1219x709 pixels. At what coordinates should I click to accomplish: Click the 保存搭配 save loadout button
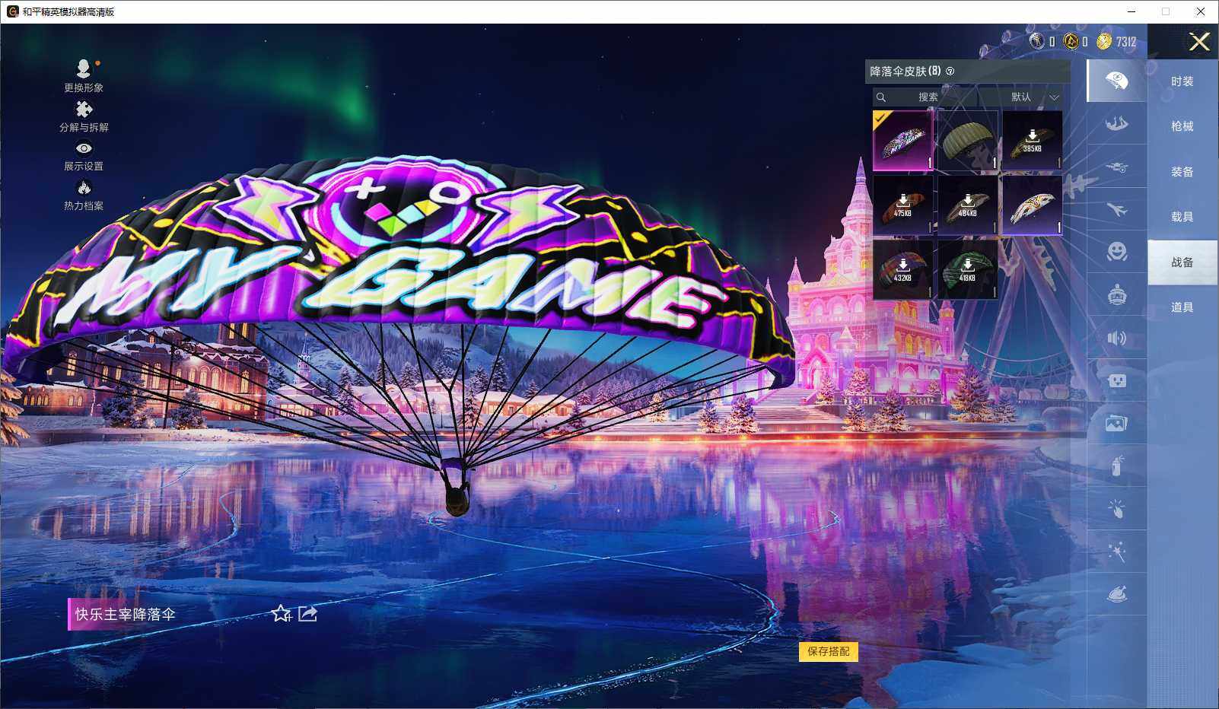point(829,651)
